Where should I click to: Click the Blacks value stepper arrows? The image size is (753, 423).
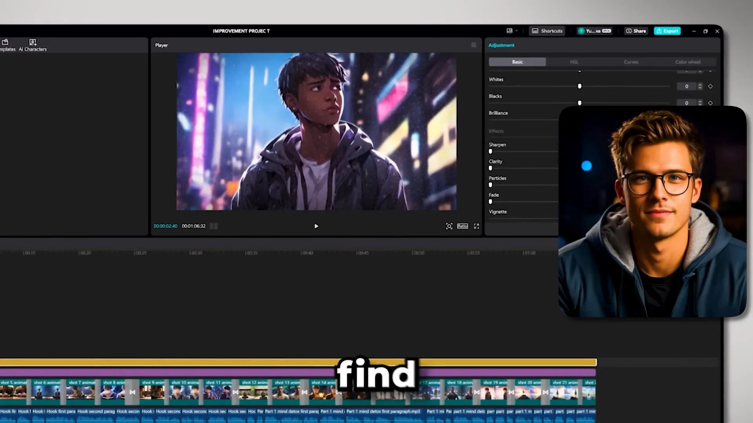pos(700,103)
